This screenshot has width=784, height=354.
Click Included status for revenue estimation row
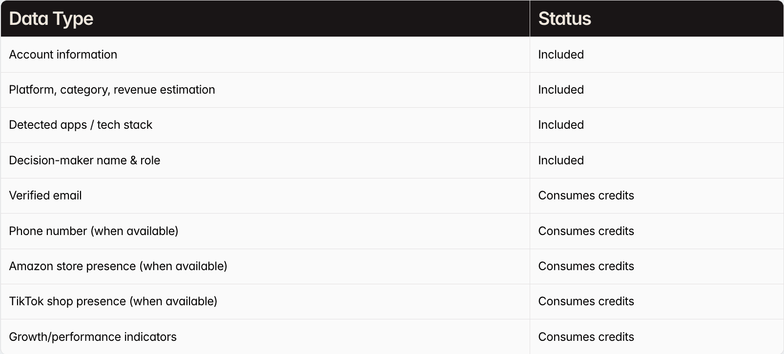pos(561,90)
